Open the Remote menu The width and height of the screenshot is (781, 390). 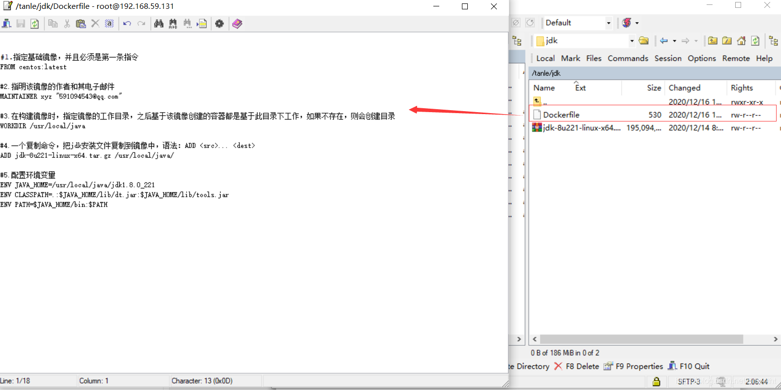tap(736, 58)
